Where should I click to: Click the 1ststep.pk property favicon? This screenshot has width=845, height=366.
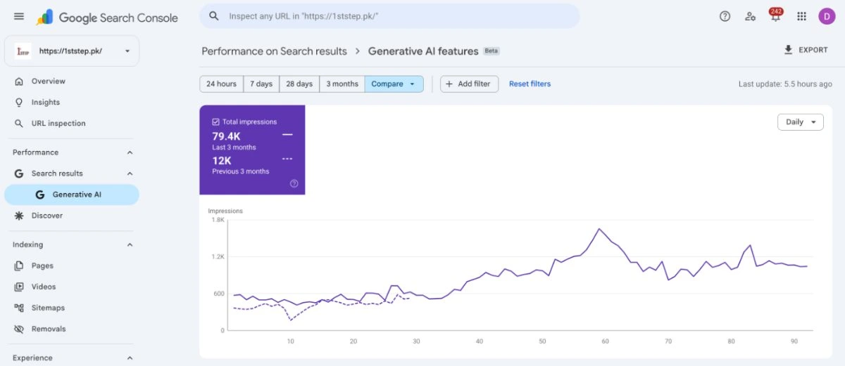[x=23, y=51]
